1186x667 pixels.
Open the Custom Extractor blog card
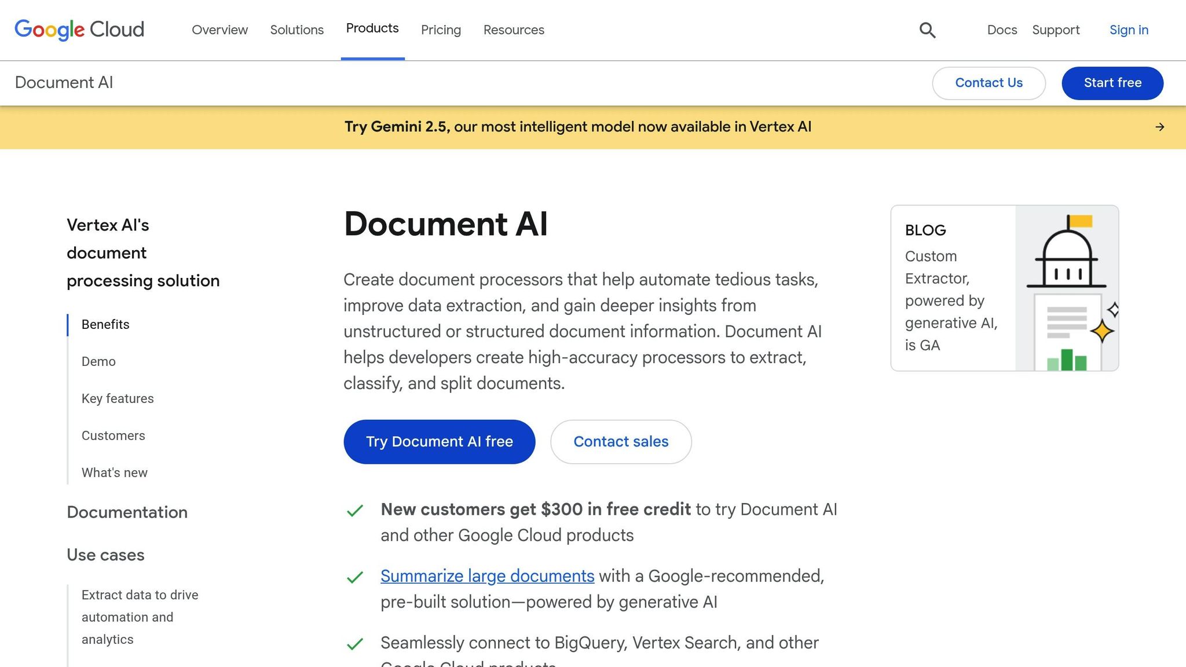pyautogui.click(x=1004, y=288)
